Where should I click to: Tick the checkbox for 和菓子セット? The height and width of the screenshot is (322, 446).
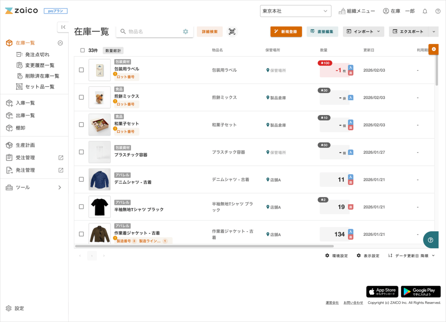click(81, 125)
